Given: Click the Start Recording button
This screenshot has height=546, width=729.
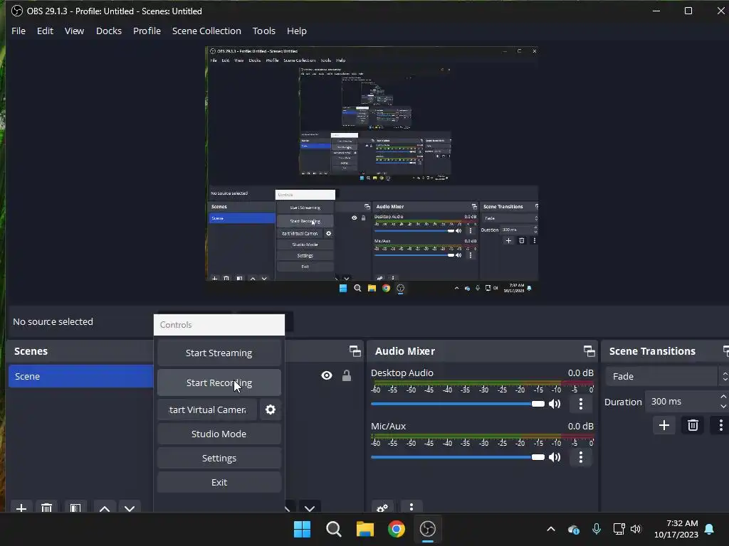Looking at the screenshot, I should (x=219, y=382).
